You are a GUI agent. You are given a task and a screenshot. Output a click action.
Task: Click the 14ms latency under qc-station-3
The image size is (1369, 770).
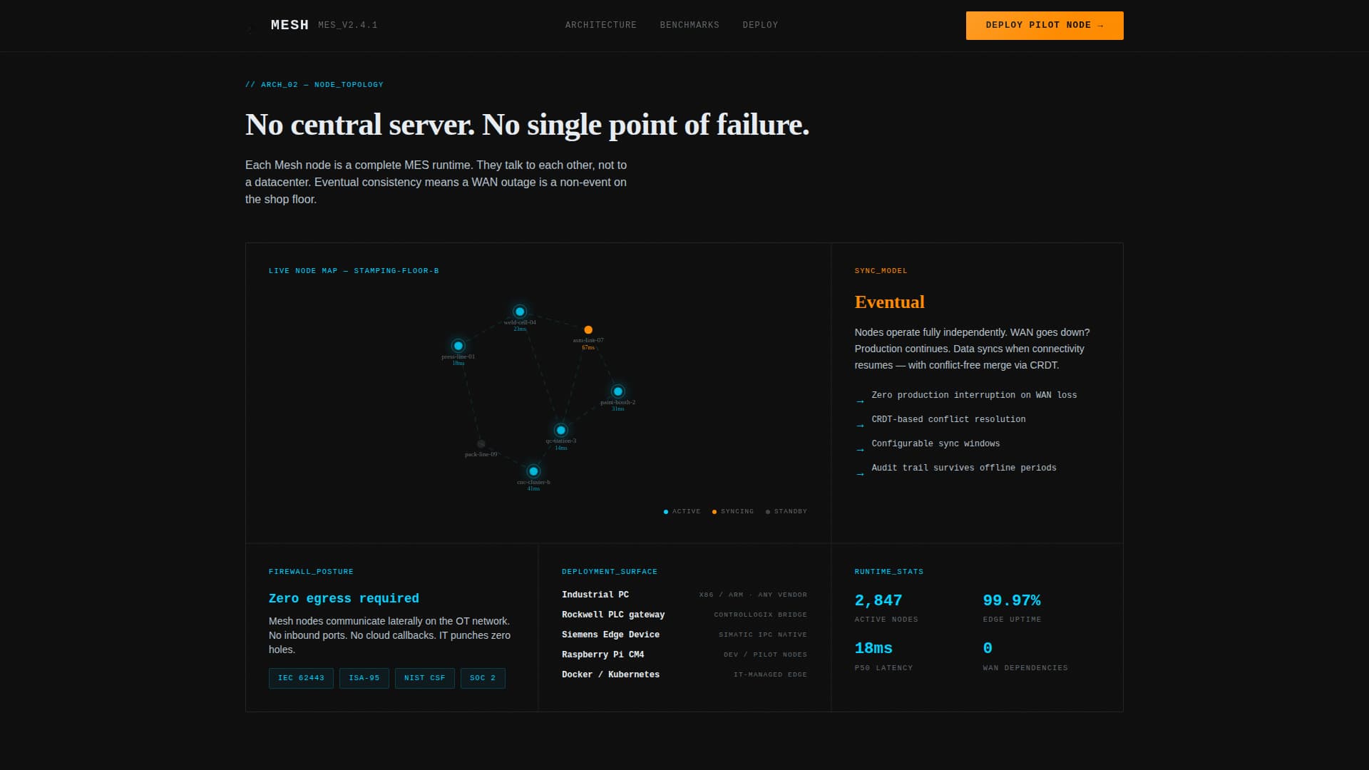pyautogui.click(x=561, y=448)
